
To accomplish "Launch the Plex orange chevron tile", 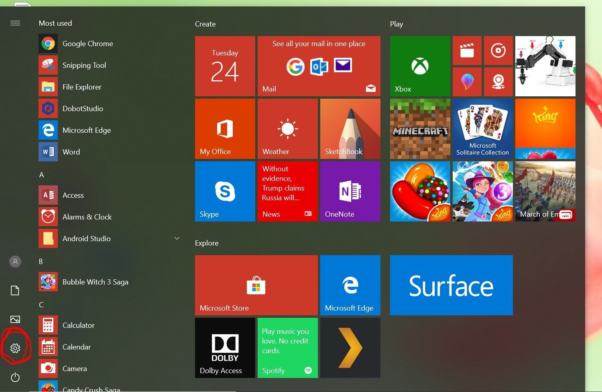I will pos(350,348).
